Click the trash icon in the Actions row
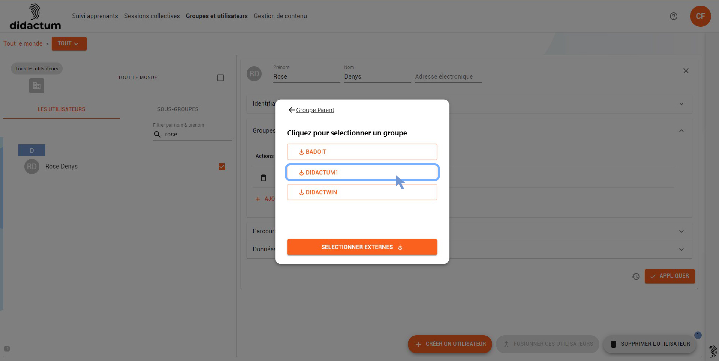719x361 pixels. [x=264, y=178]
